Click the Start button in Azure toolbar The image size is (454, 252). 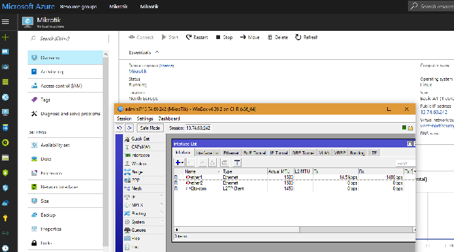pyautogui.click(x=170, y=37)
